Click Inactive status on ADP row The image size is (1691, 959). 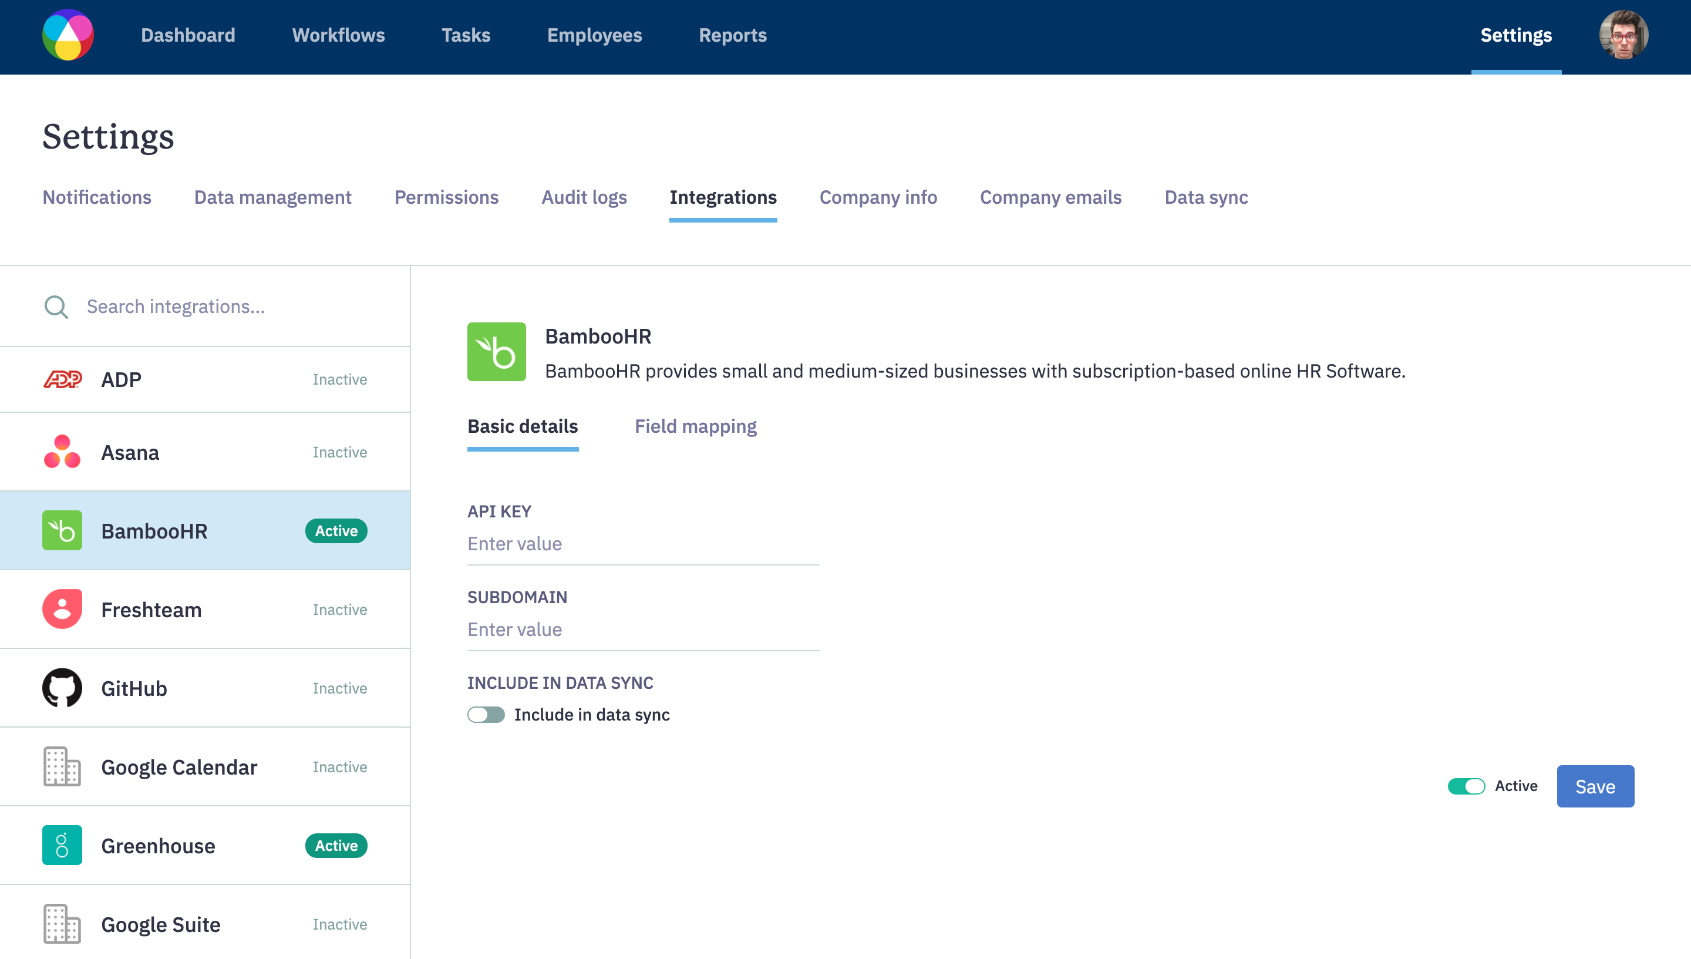click(x=340, y=379)
